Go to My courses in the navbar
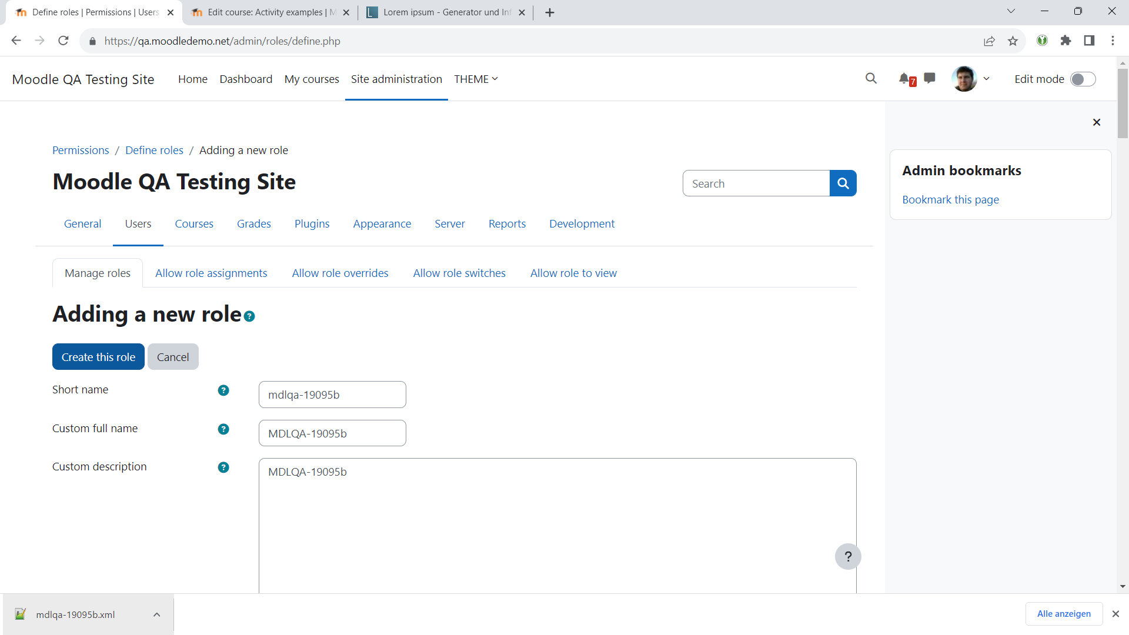 pos(312,79)
